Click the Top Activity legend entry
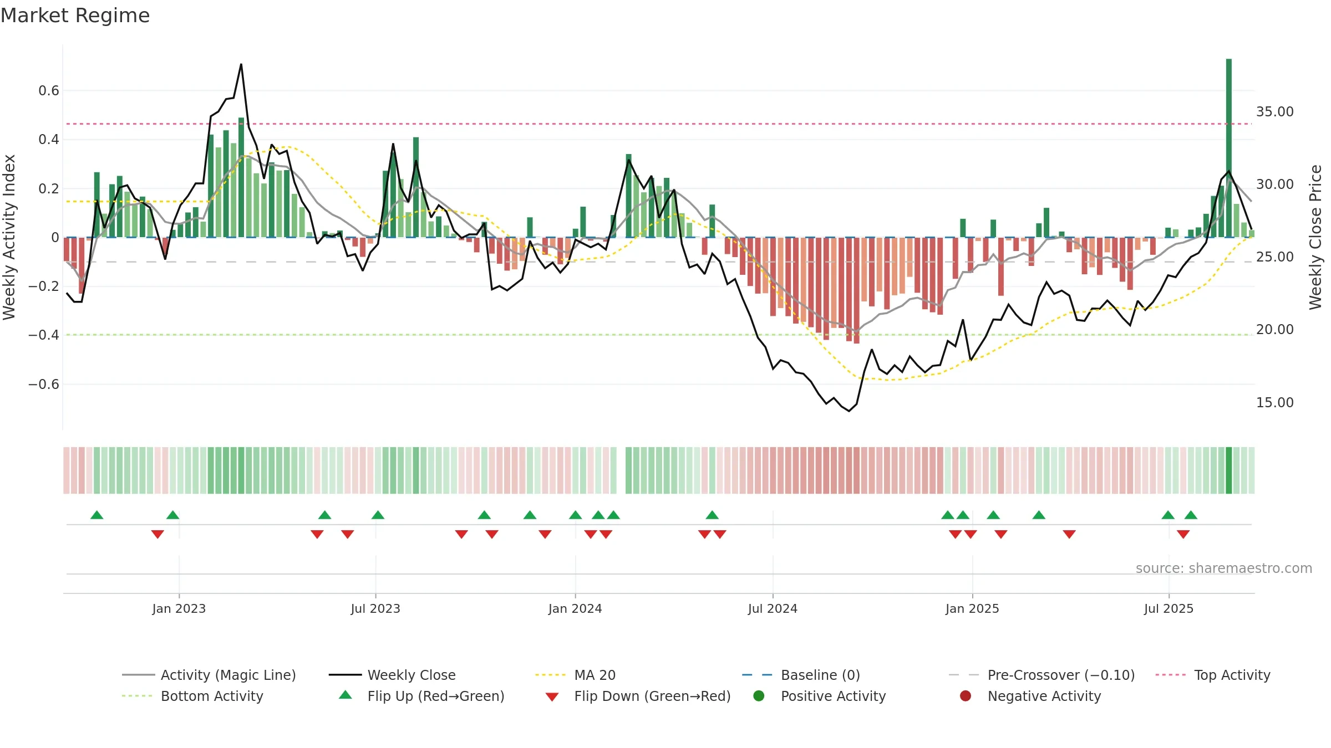The image size is (1331, 748). pyautogui.click(x=1213, y=675)
